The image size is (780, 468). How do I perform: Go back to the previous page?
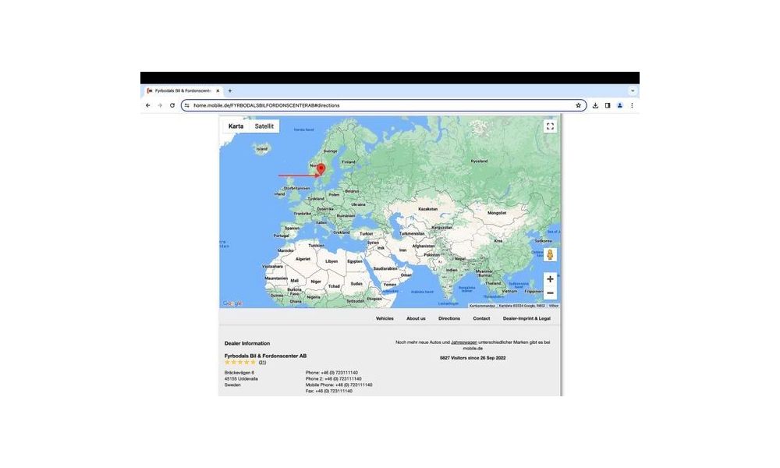pyautogui.click(x=148, y=105)
